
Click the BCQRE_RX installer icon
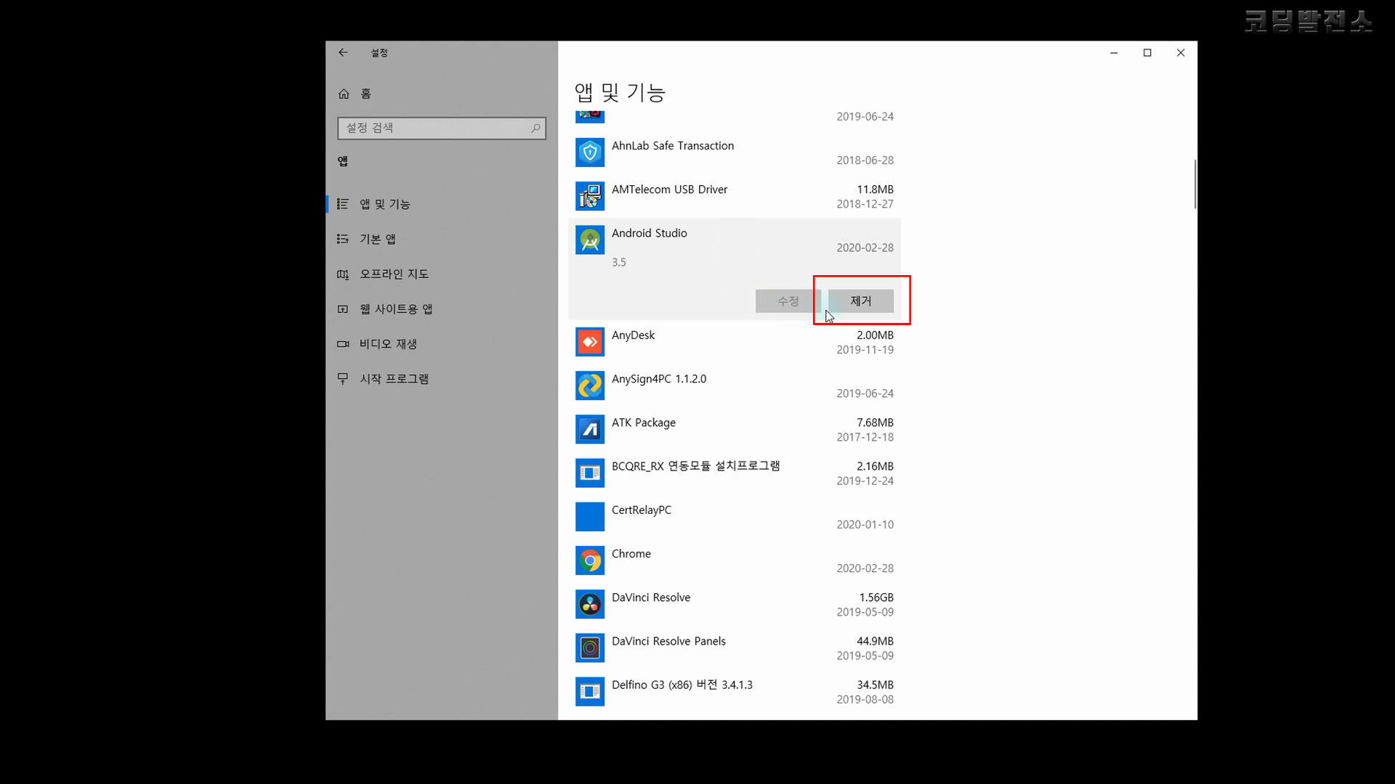(x=589, y=473)
